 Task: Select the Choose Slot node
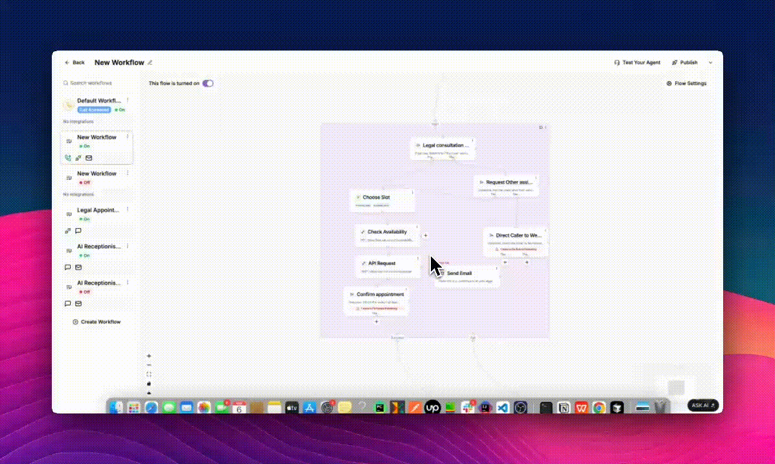[382, 201]
